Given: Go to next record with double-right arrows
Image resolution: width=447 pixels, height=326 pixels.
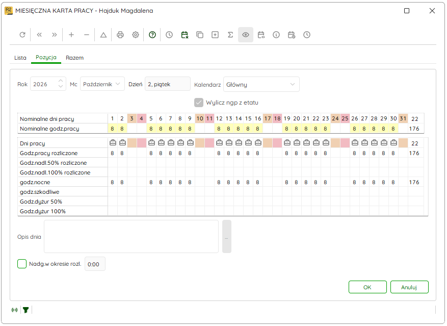Looking at the screenshot, I should point(54,35).
